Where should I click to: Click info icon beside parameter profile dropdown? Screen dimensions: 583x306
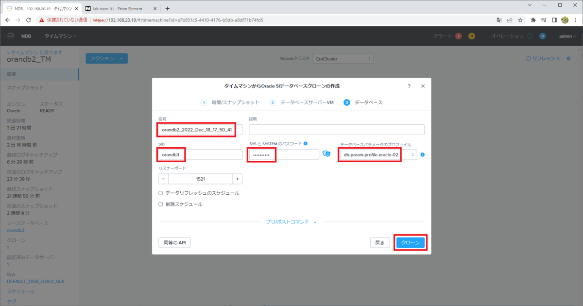click(x=423, y=154)
